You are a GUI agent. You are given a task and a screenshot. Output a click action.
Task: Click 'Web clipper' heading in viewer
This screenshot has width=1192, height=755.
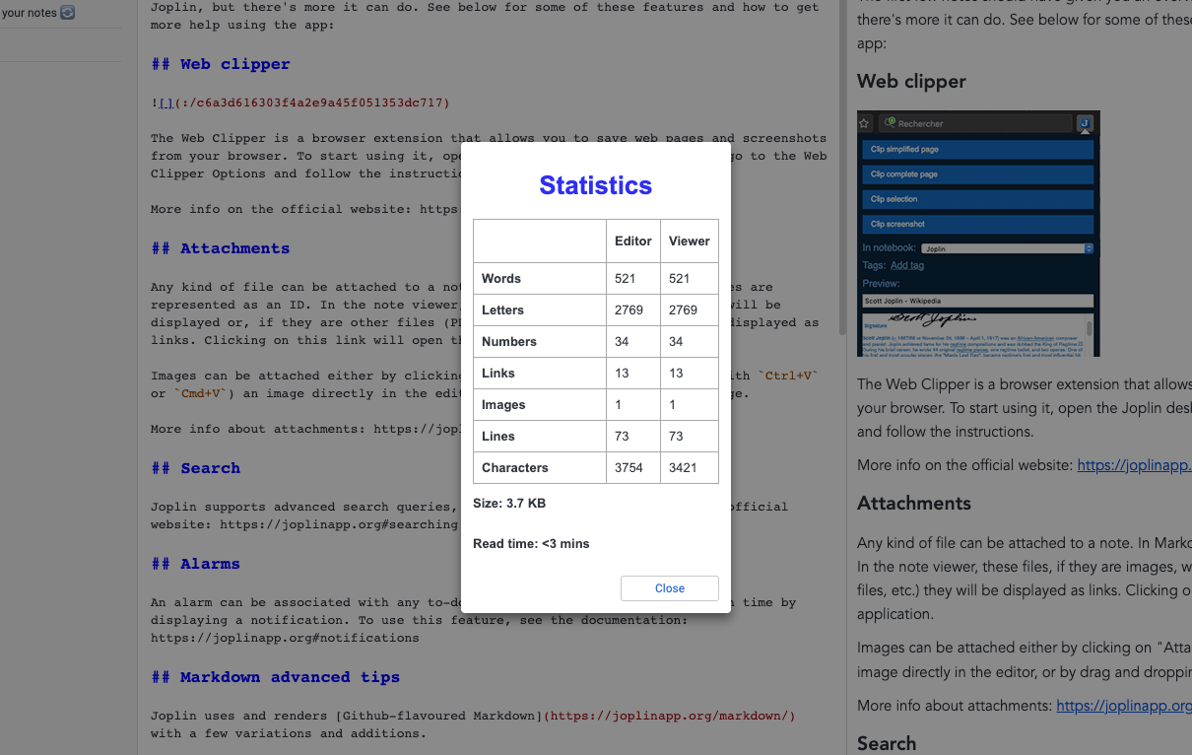point(911,82)
